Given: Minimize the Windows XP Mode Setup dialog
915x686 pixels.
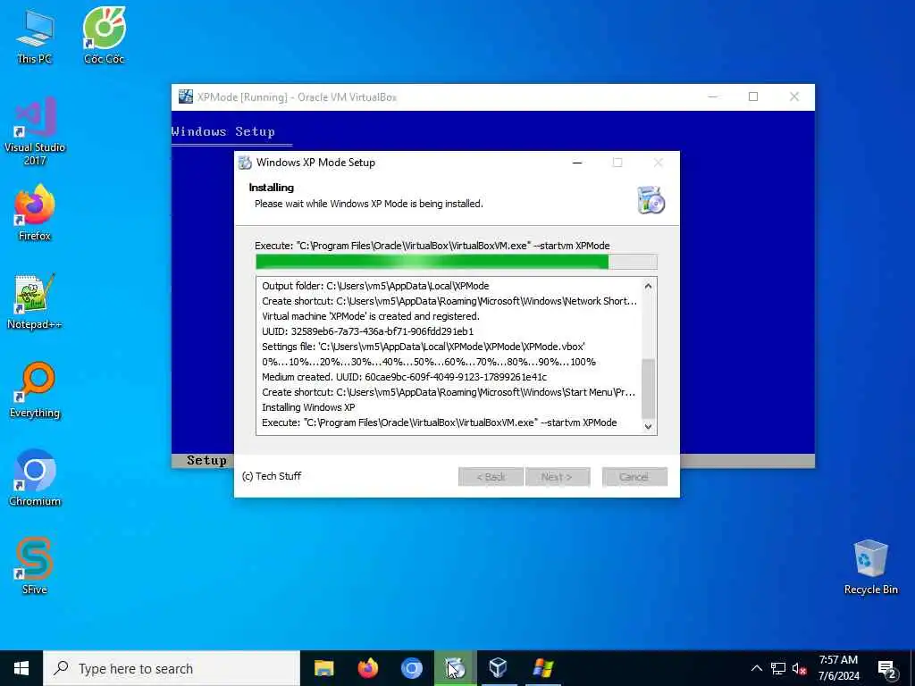Looking at the screenshot, I should (577, 163).
